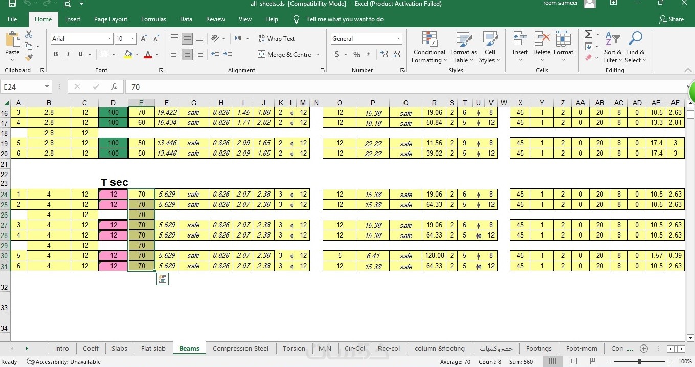The width and height of the screenshot is (695, 367).
Task: Open the File menu
Action: point(12,19)
